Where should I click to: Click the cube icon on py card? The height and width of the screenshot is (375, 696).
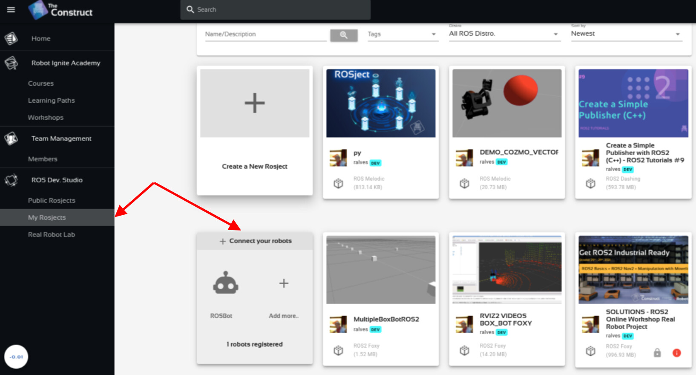338,184
